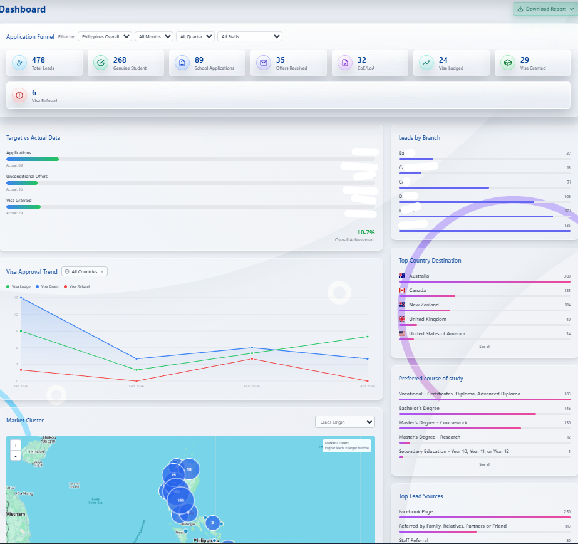
Task: Click See all under Preferred course of study
Action: [x=485, y=464]
